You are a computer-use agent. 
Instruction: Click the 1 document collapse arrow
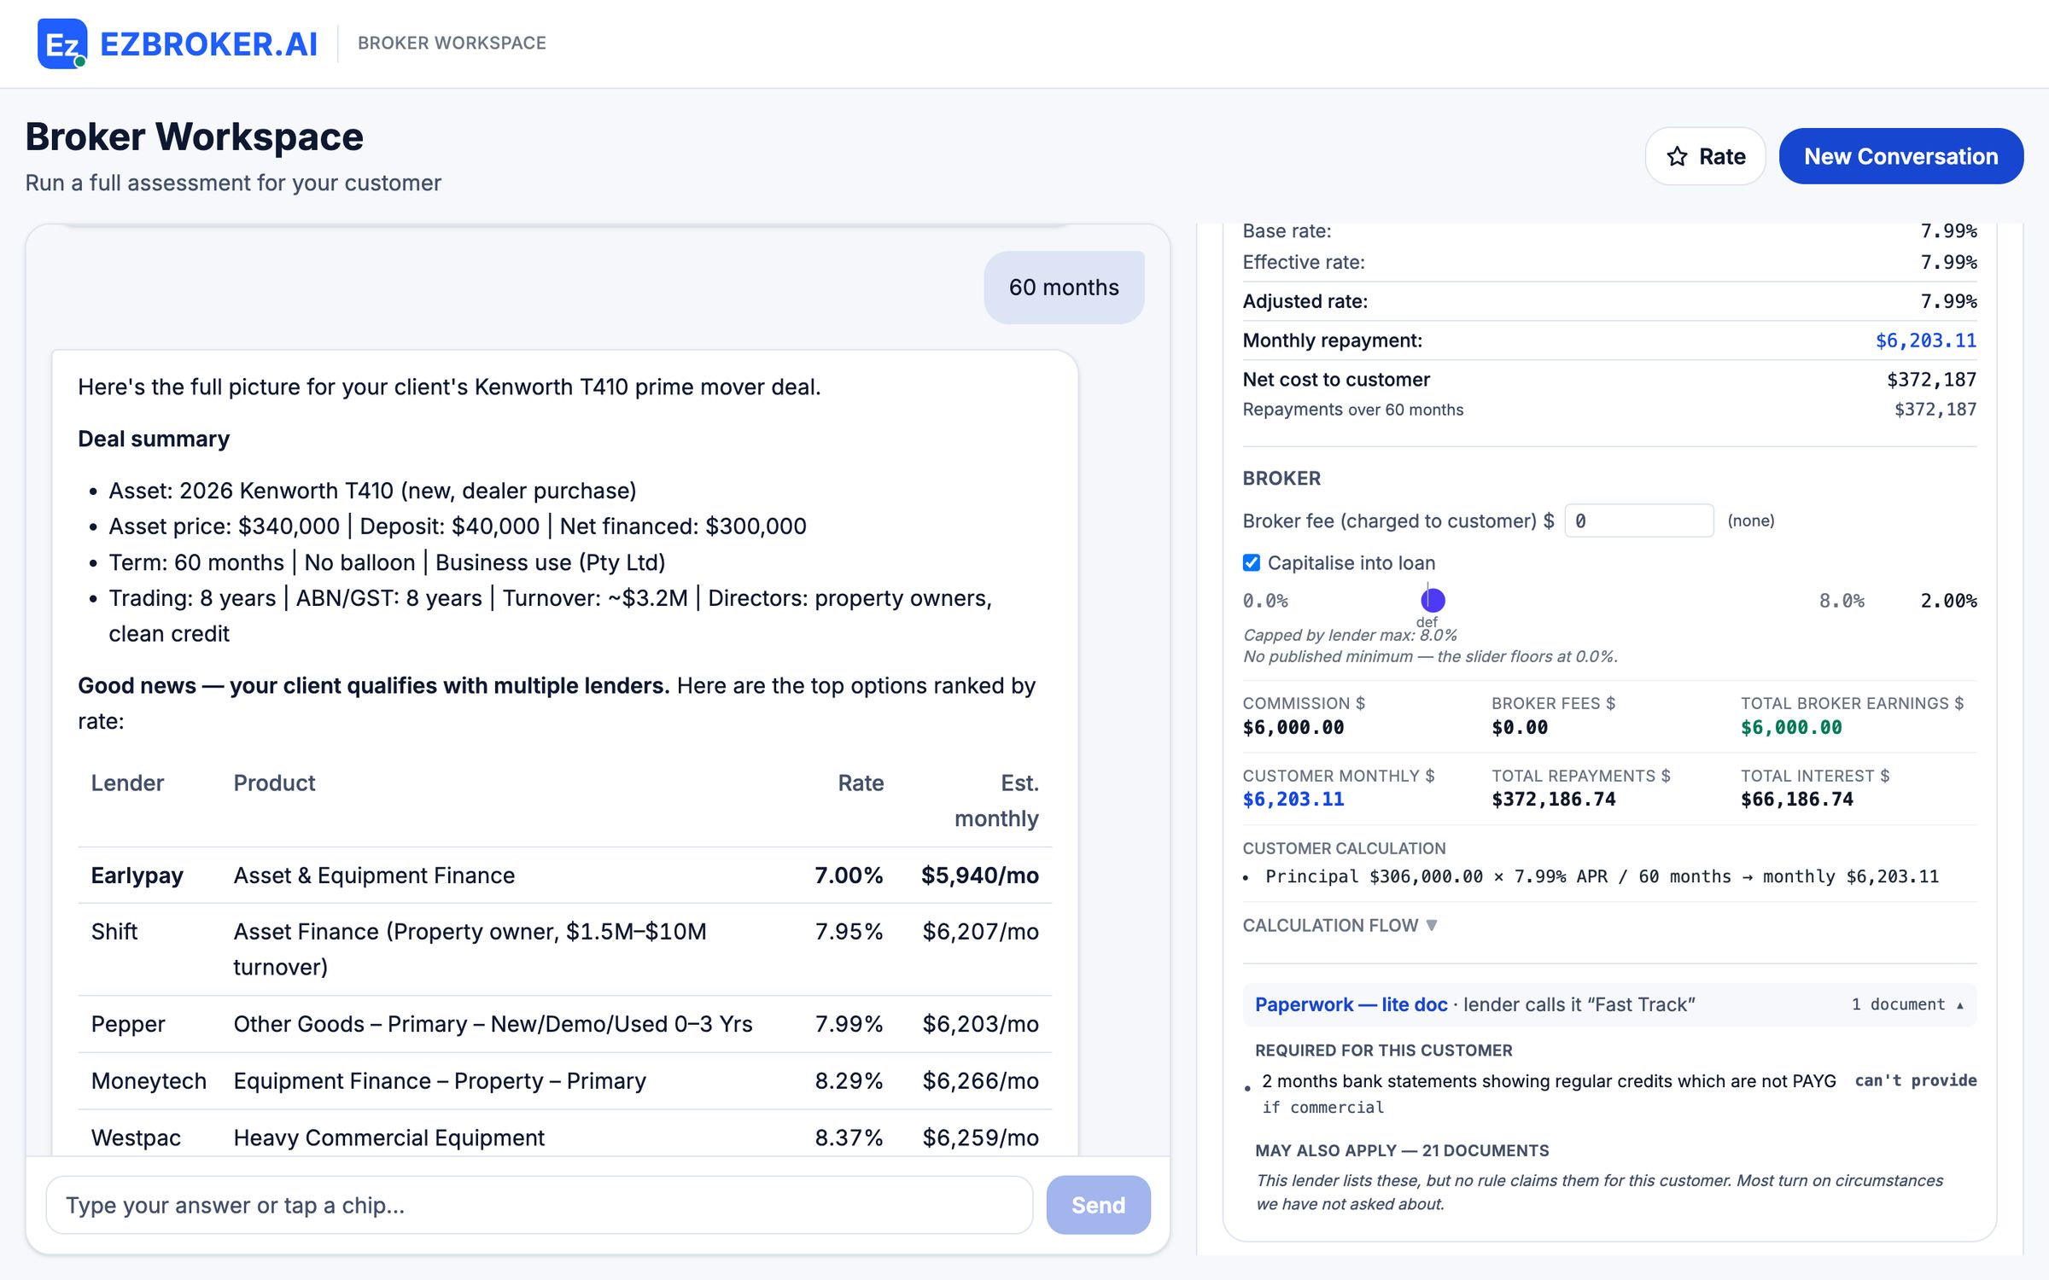1960,1005
